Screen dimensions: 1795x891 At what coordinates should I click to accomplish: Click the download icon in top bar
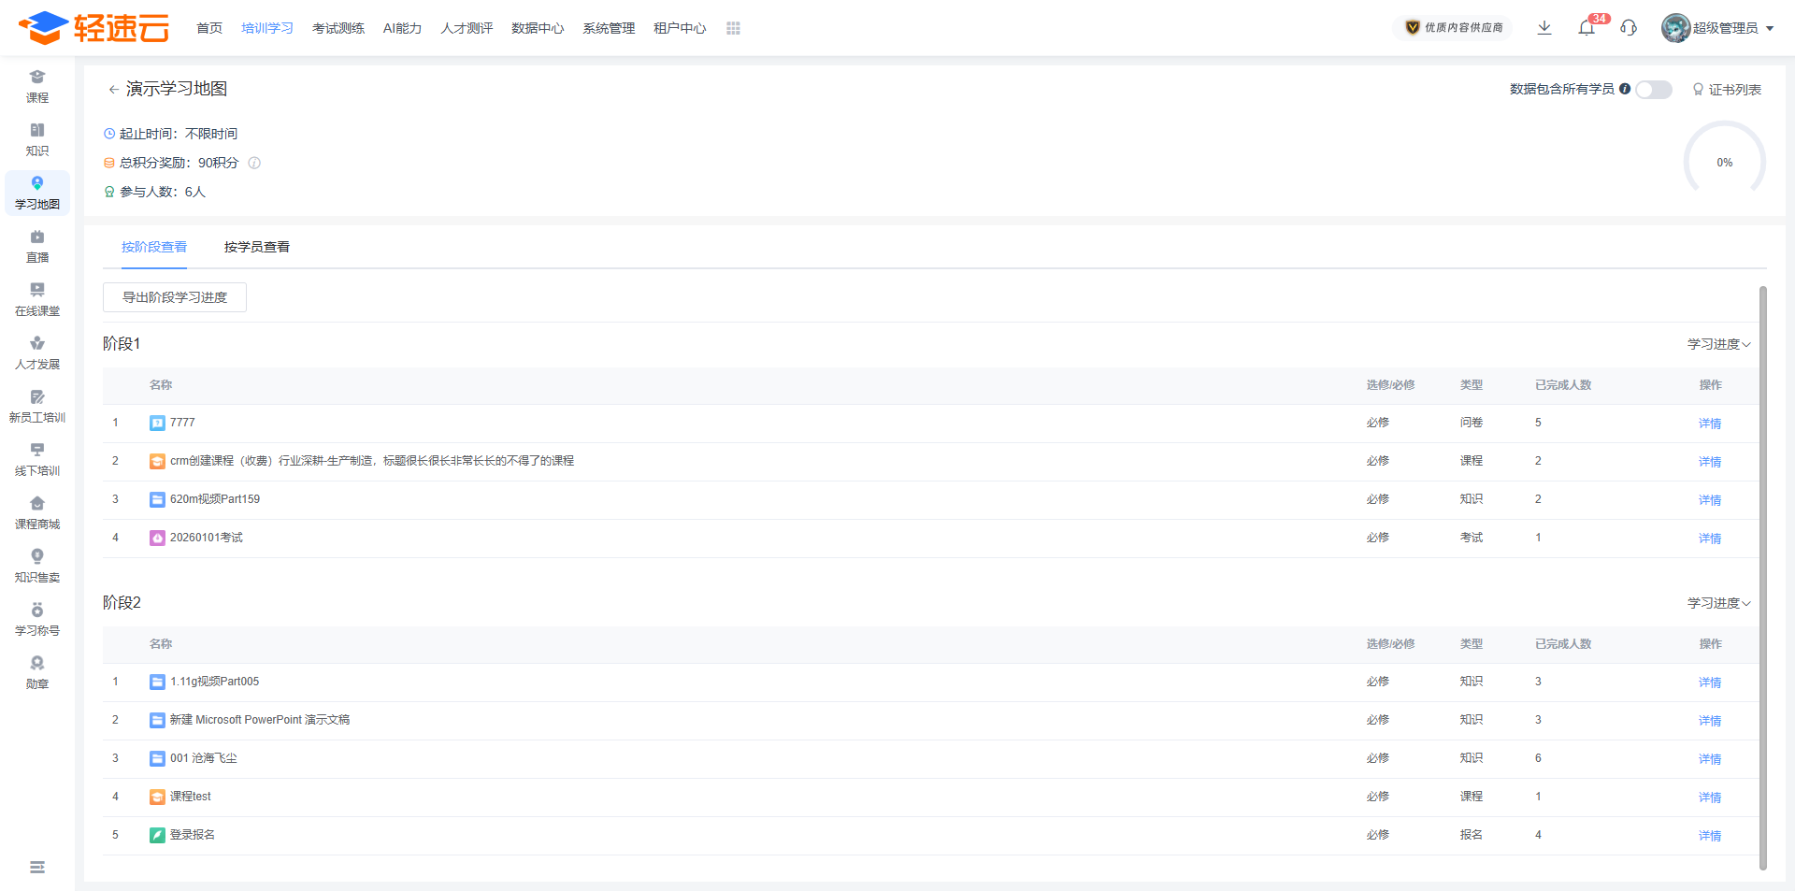[1544, 28]
